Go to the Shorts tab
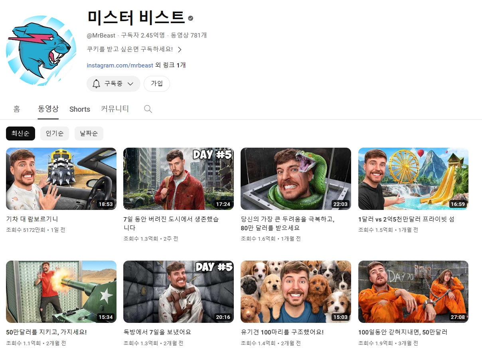482x354 pixels. coord(80,109)
